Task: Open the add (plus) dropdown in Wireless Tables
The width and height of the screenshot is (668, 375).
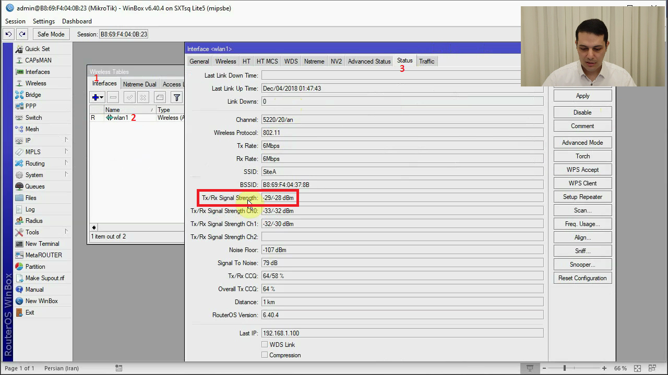Action: click(98, 97)
